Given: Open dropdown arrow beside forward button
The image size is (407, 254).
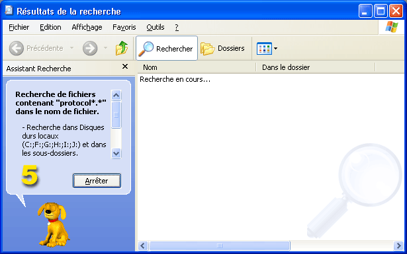Looking at the screenshot, I should tap(105, 48).
